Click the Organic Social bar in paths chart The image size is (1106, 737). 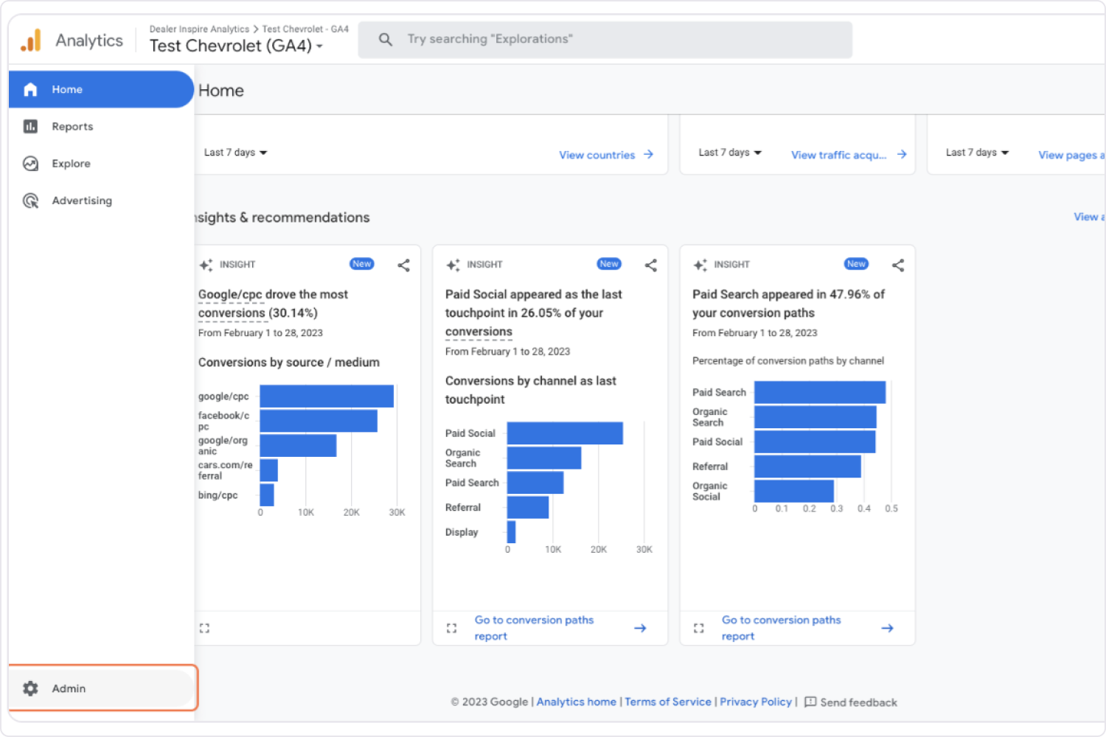[794, 491]
